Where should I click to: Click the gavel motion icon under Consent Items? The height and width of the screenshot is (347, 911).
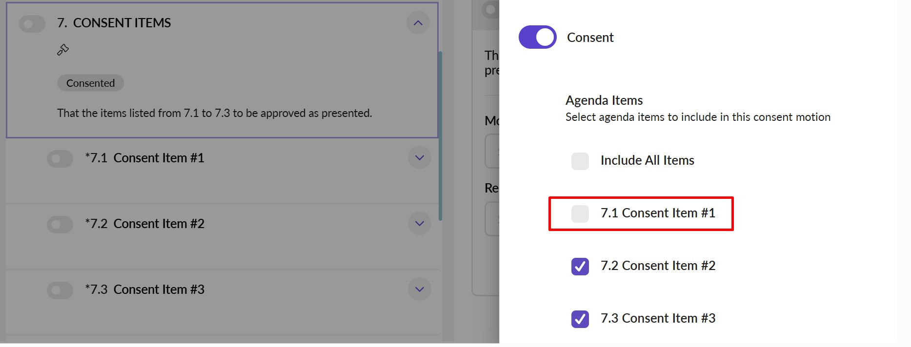pos(63,50)
